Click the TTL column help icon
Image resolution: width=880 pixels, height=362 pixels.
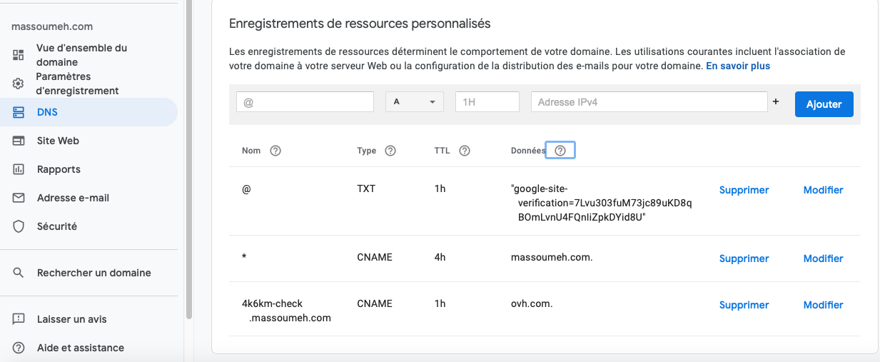[464, 151]
